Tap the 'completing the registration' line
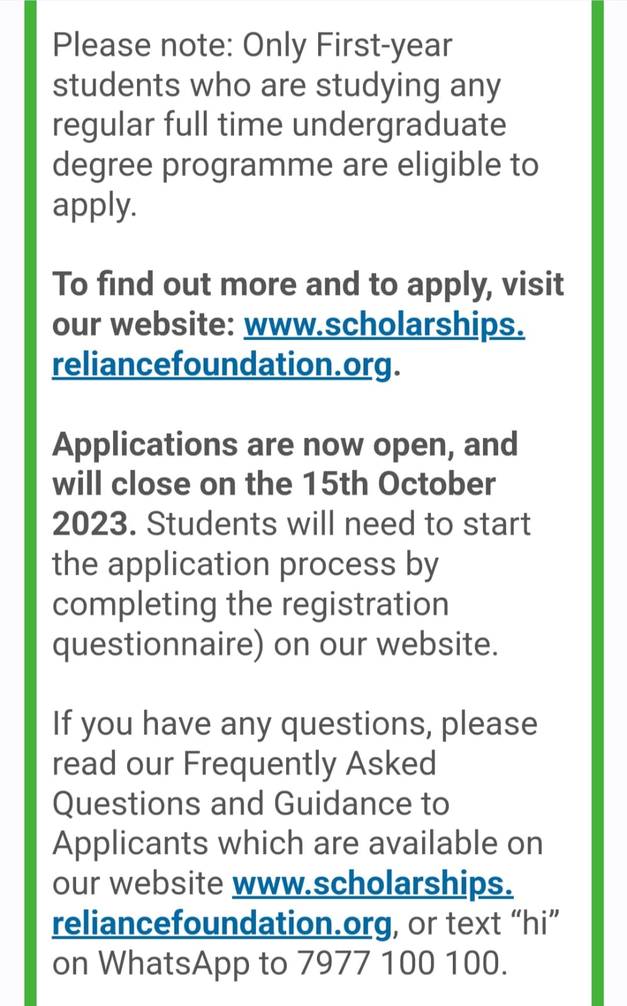Image resolution: width=627 pixels, height=1006 pixels. [250, 605]
